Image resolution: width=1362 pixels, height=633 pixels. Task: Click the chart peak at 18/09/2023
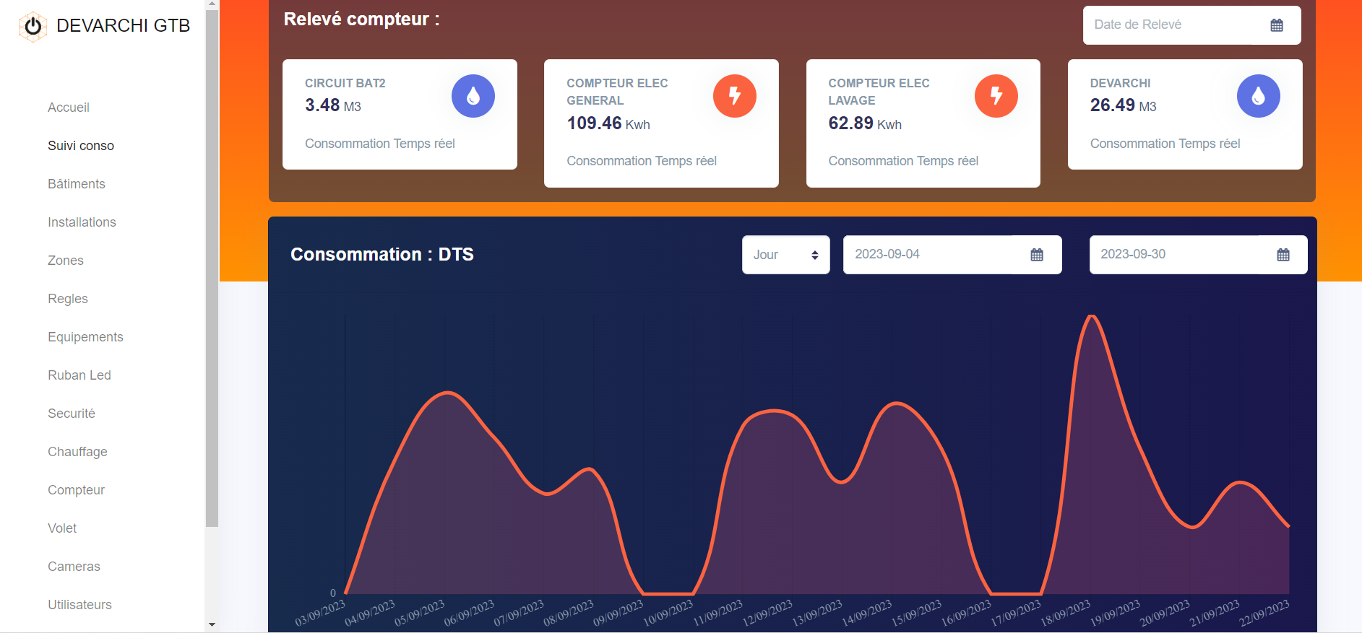[1091, 316]
